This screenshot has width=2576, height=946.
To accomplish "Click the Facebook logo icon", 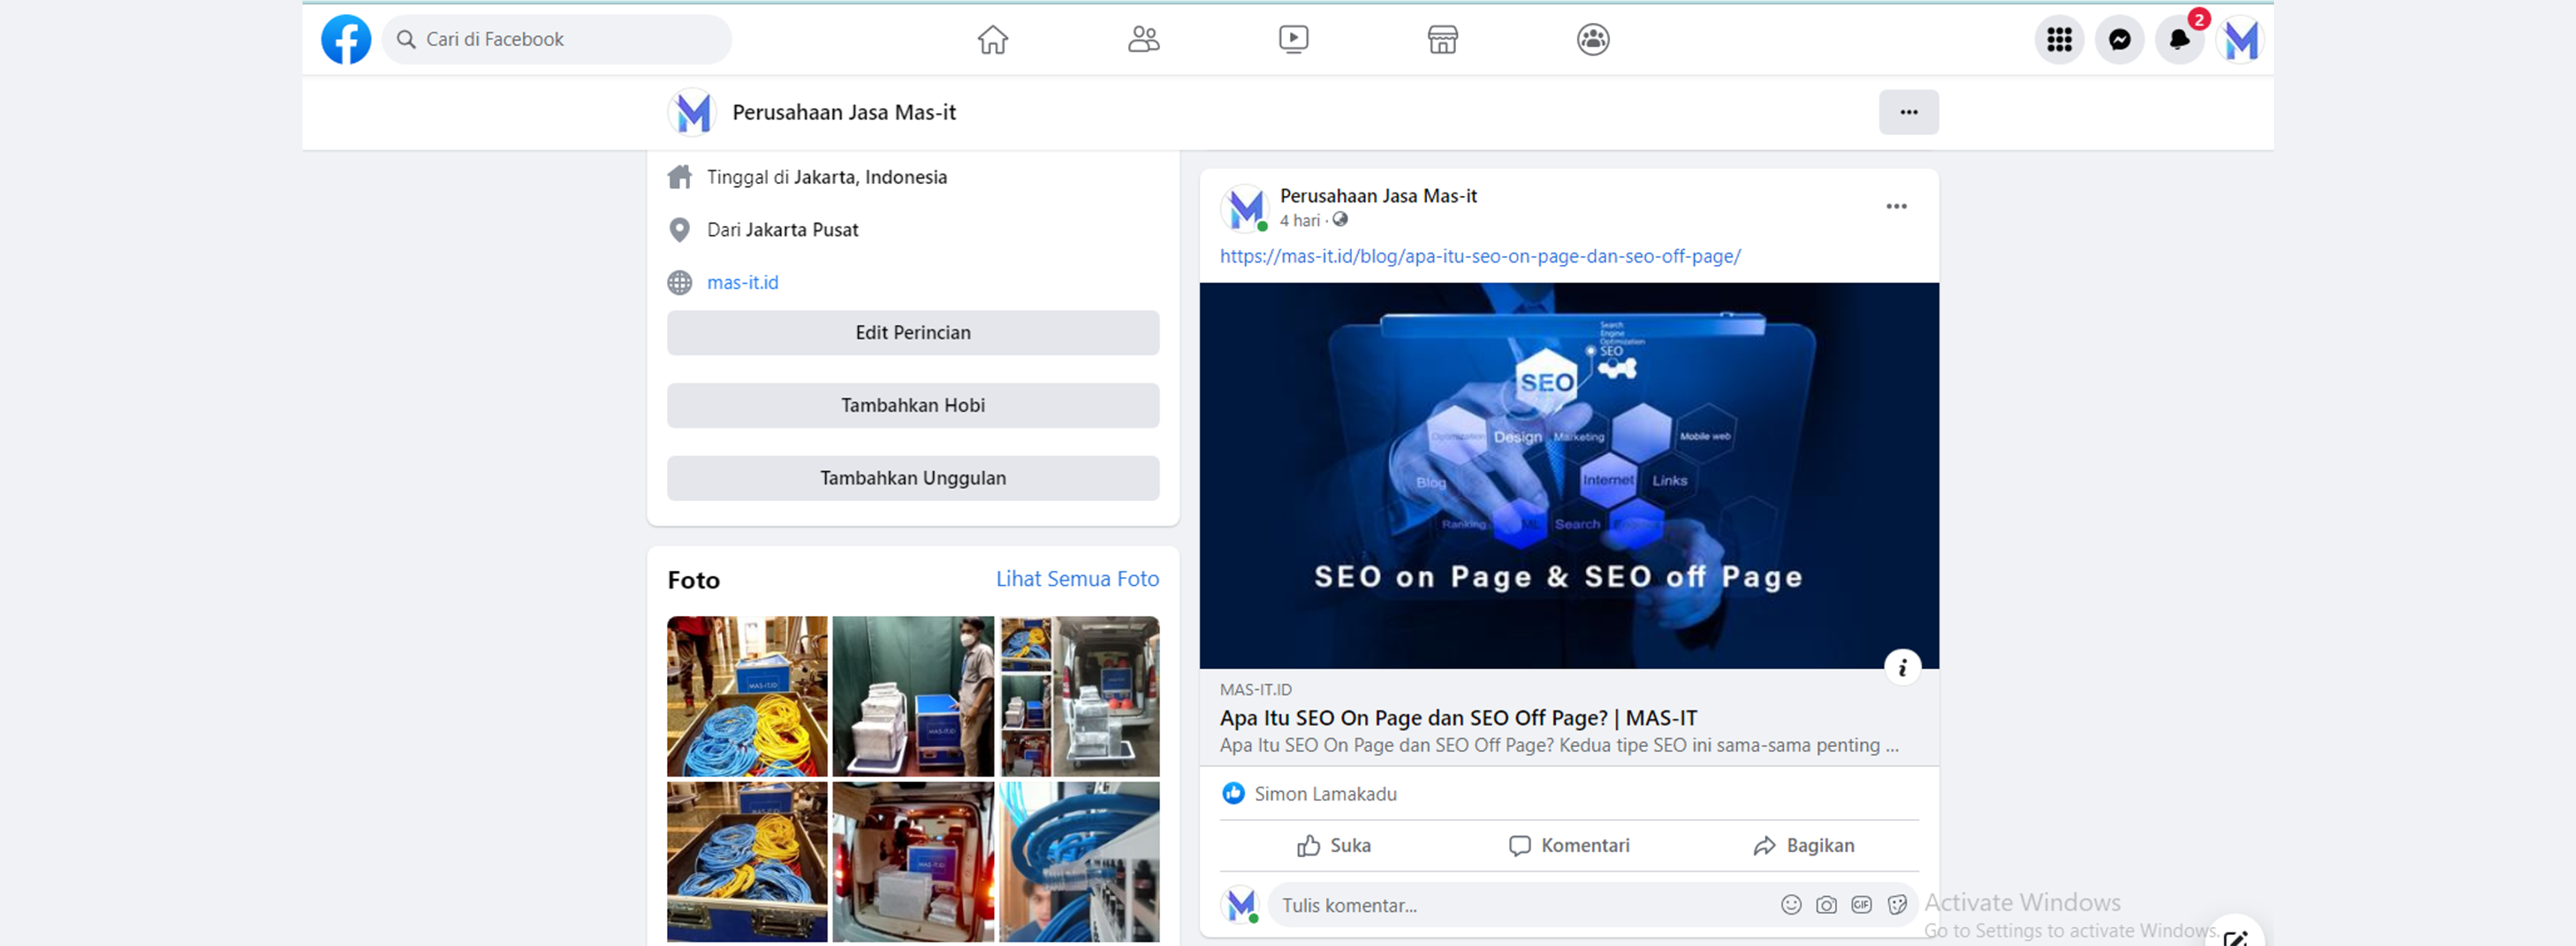I will click(x=346, y=40).
